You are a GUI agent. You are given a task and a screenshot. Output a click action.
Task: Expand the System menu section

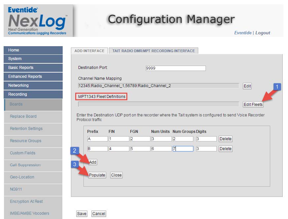pyautogui.click(x=33, y=59)
